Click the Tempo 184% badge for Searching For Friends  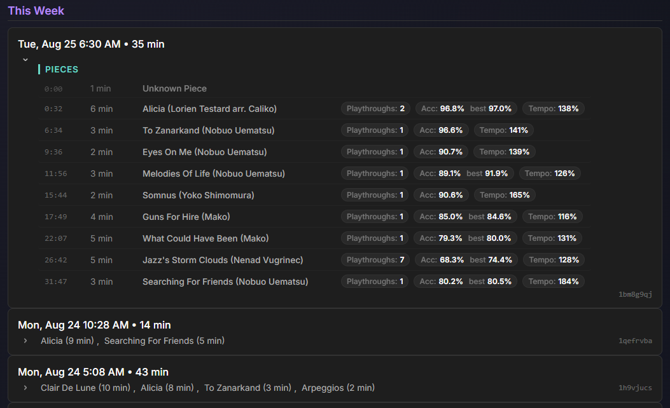(554, 282)
